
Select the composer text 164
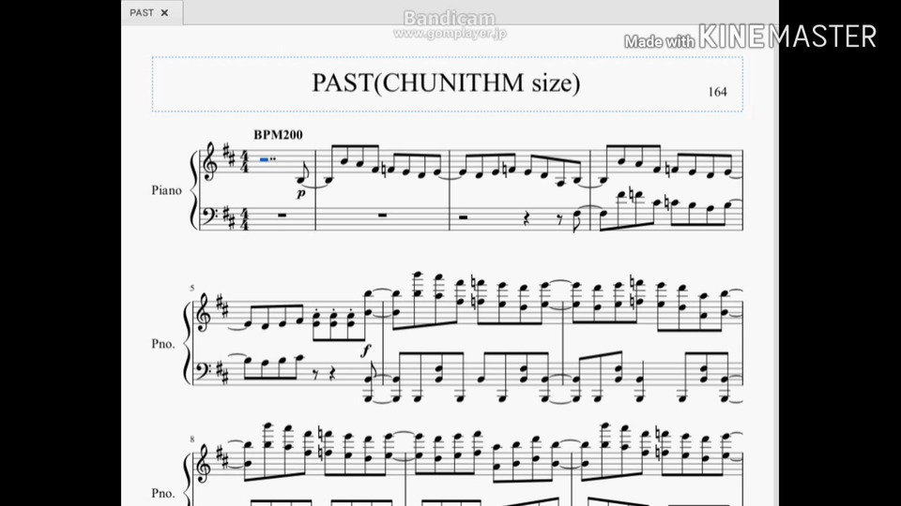[717, 92]
